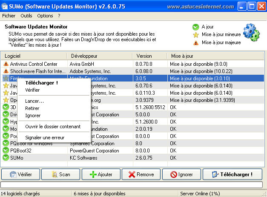Click the star 'Mise à jour mineure' legend icon

point(196,35)
